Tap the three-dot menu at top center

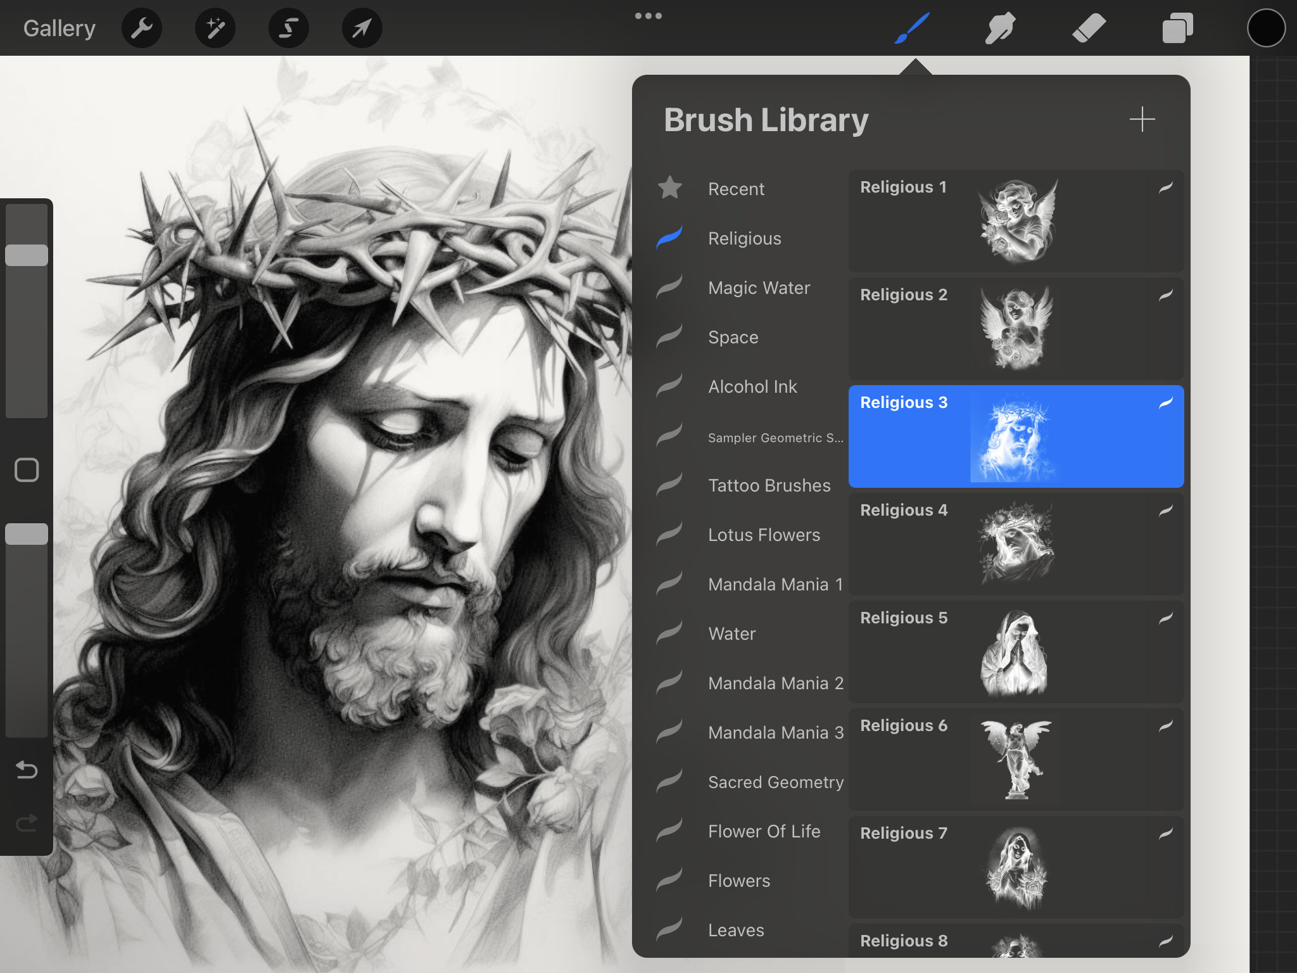pos(648,16)
